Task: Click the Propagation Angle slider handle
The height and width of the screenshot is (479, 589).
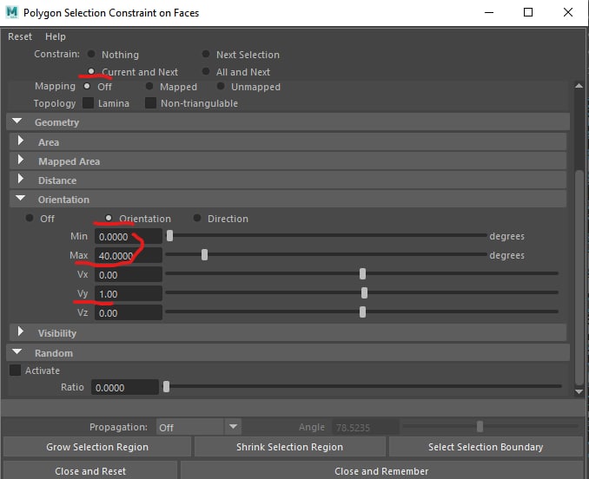Action: click(480, 426)
